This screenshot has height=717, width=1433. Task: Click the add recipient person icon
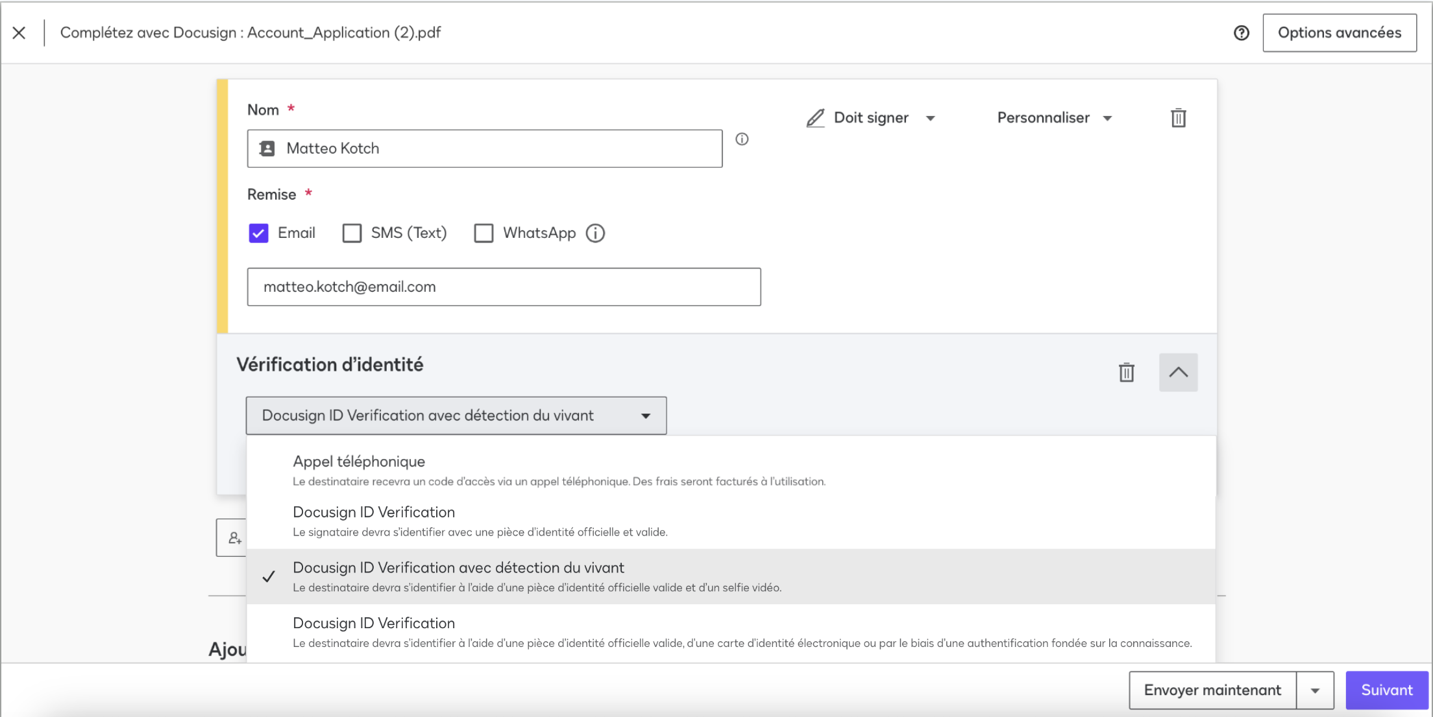(x=235, y=538)
